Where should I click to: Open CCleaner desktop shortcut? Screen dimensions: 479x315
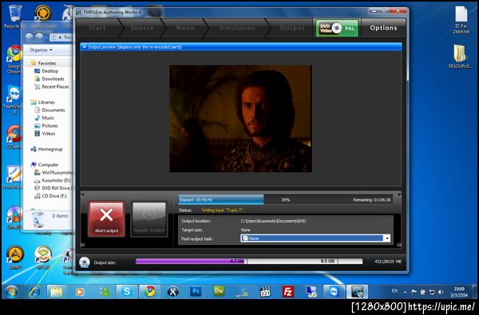[14, 136]
